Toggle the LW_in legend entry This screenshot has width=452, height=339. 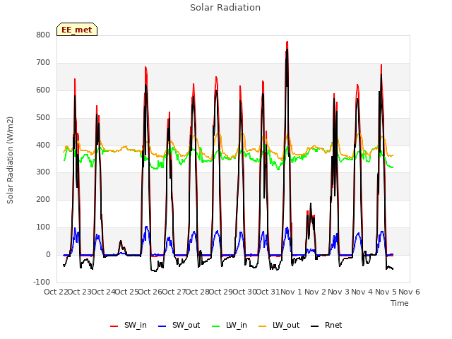tap(230, 325)
